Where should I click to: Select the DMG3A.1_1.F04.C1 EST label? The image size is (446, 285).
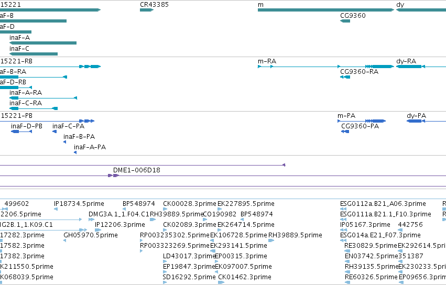[x=119, y=214]
